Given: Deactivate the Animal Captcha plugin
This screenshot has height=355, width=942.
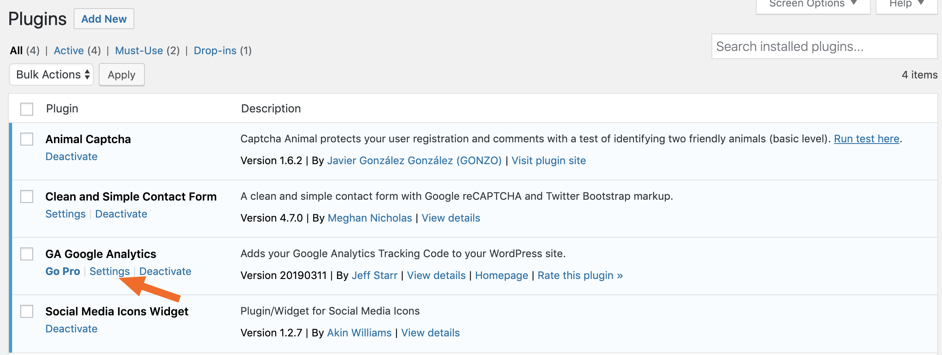Looking at the screenshot, I should [x=71, y=156].
